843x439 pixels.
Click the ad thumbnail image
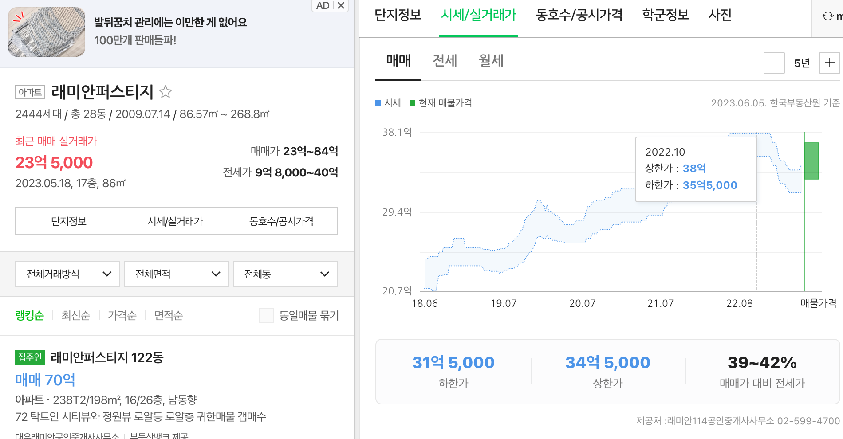click(47, 32)
